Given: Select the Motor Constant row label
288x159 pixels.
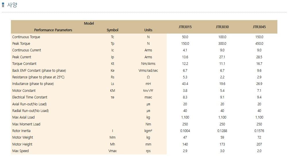Looking at the screenshot, I should tap(24, 91).
